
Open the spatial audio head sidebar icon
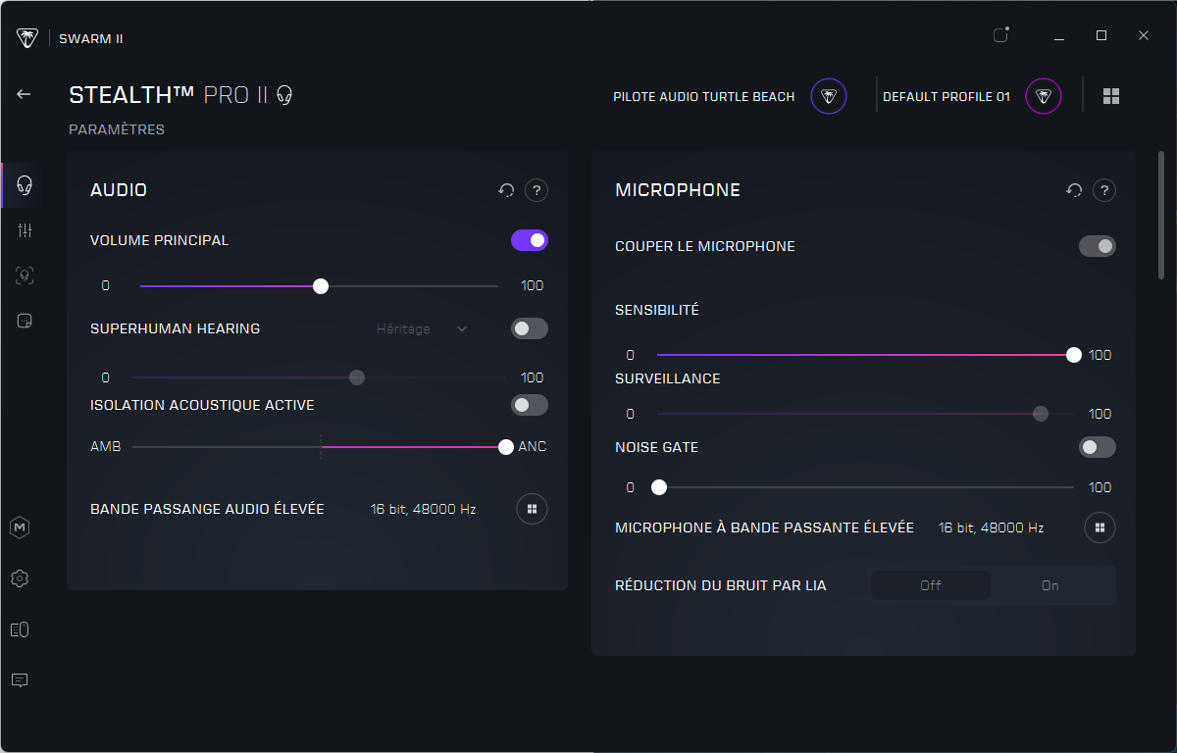coord(25,276)
